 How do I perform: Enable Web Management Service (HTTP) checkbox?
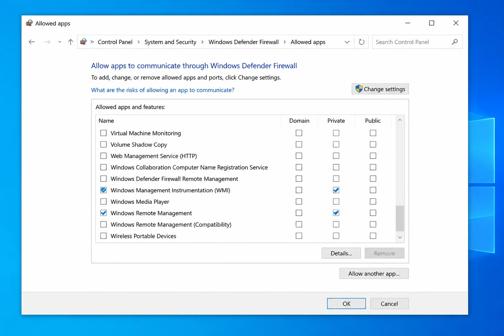click(103, 156)
